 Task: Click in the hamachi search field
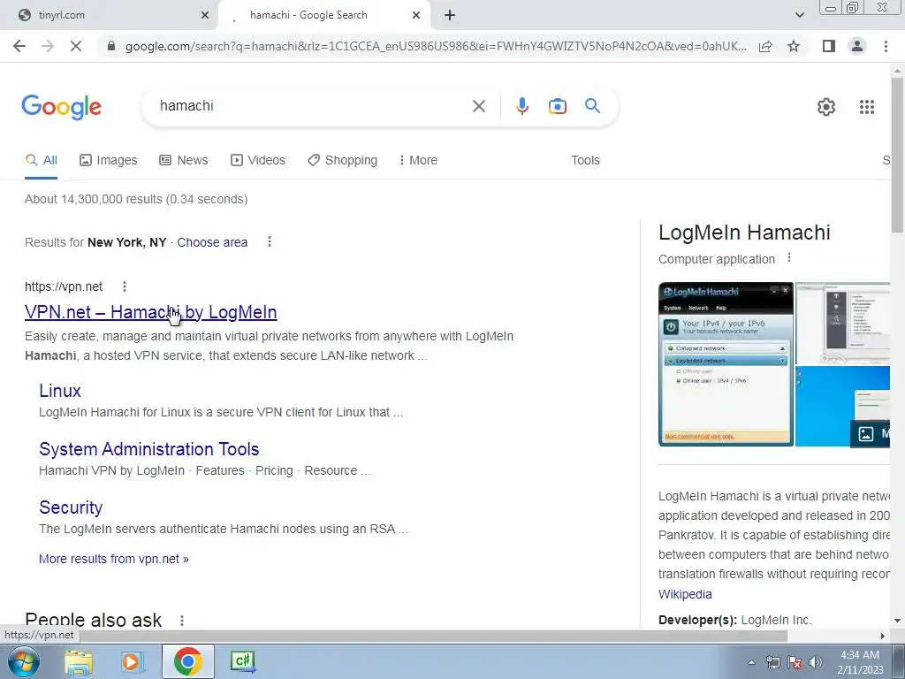pyautogui.click(x=312, y=106)
